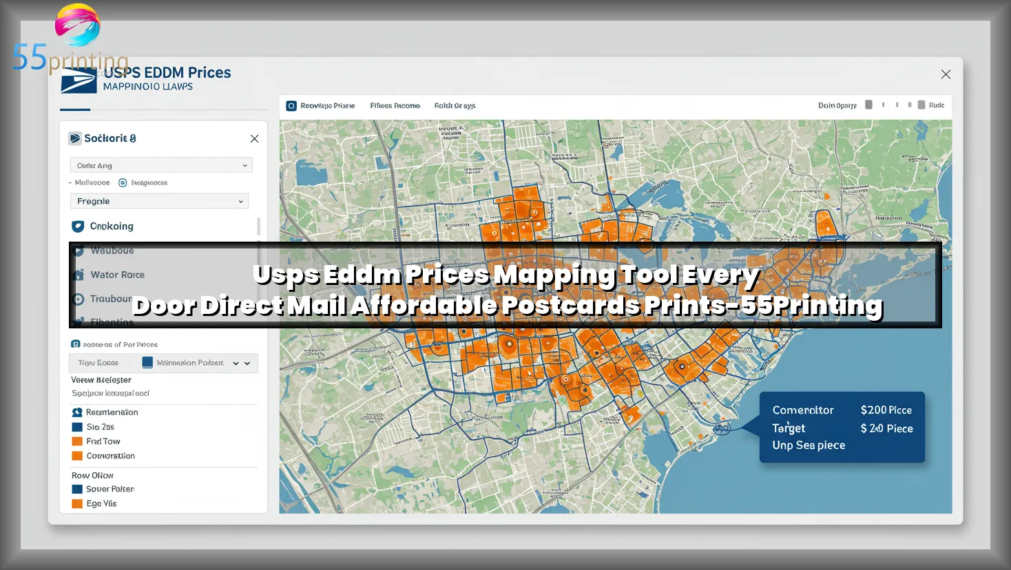Click the icon beside 'of Por Prices'

point(75,344)
